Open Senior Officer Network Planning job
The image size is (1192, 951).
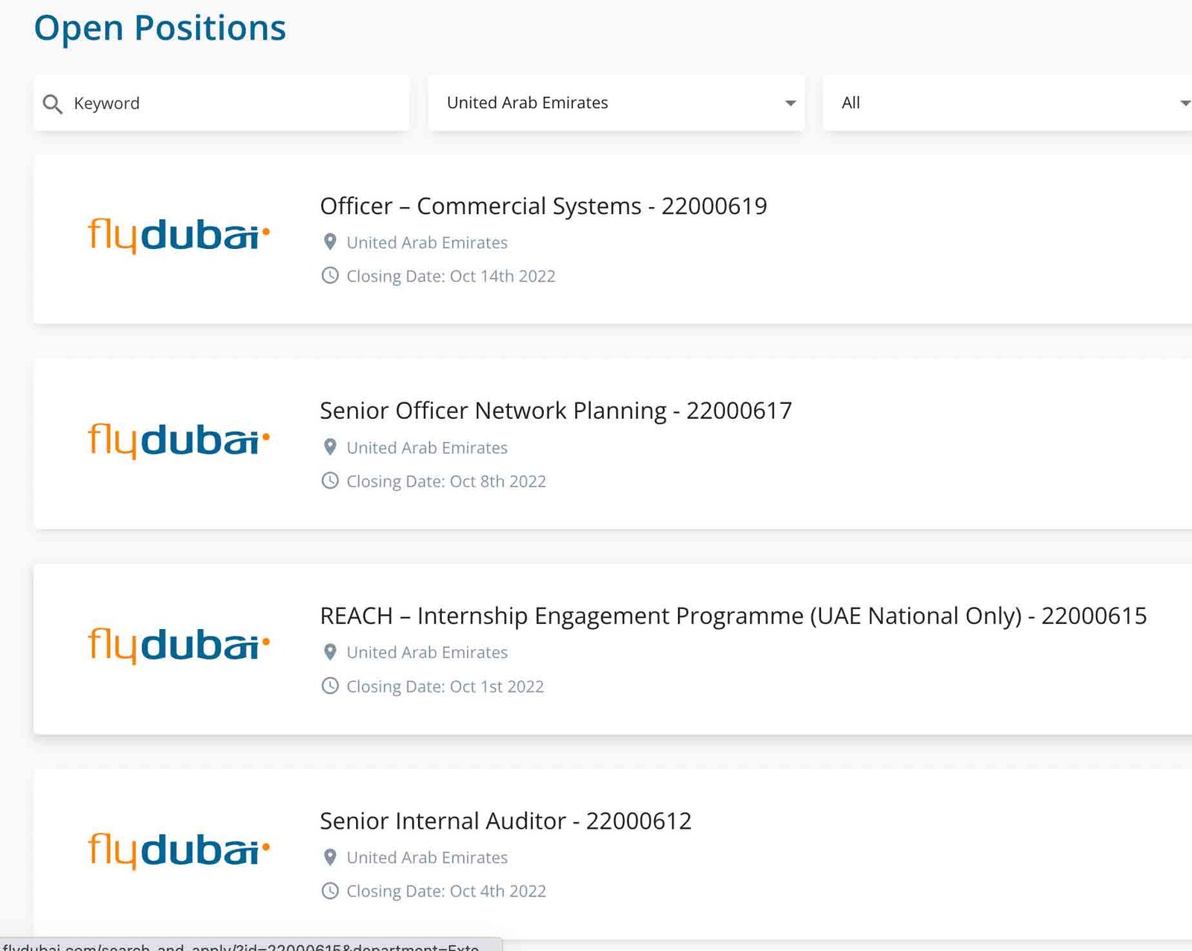tap(556, 411)
